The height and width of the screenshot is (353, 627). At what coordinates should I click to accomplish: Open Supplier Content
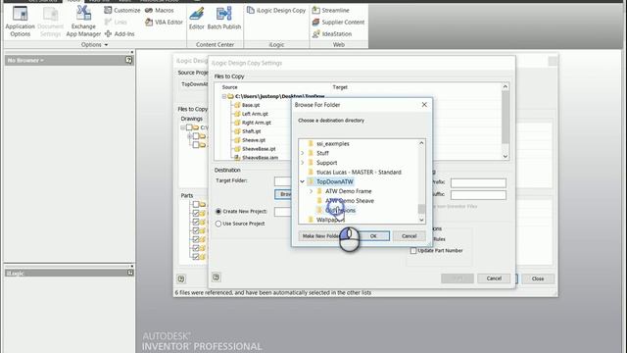coord(338,22)
